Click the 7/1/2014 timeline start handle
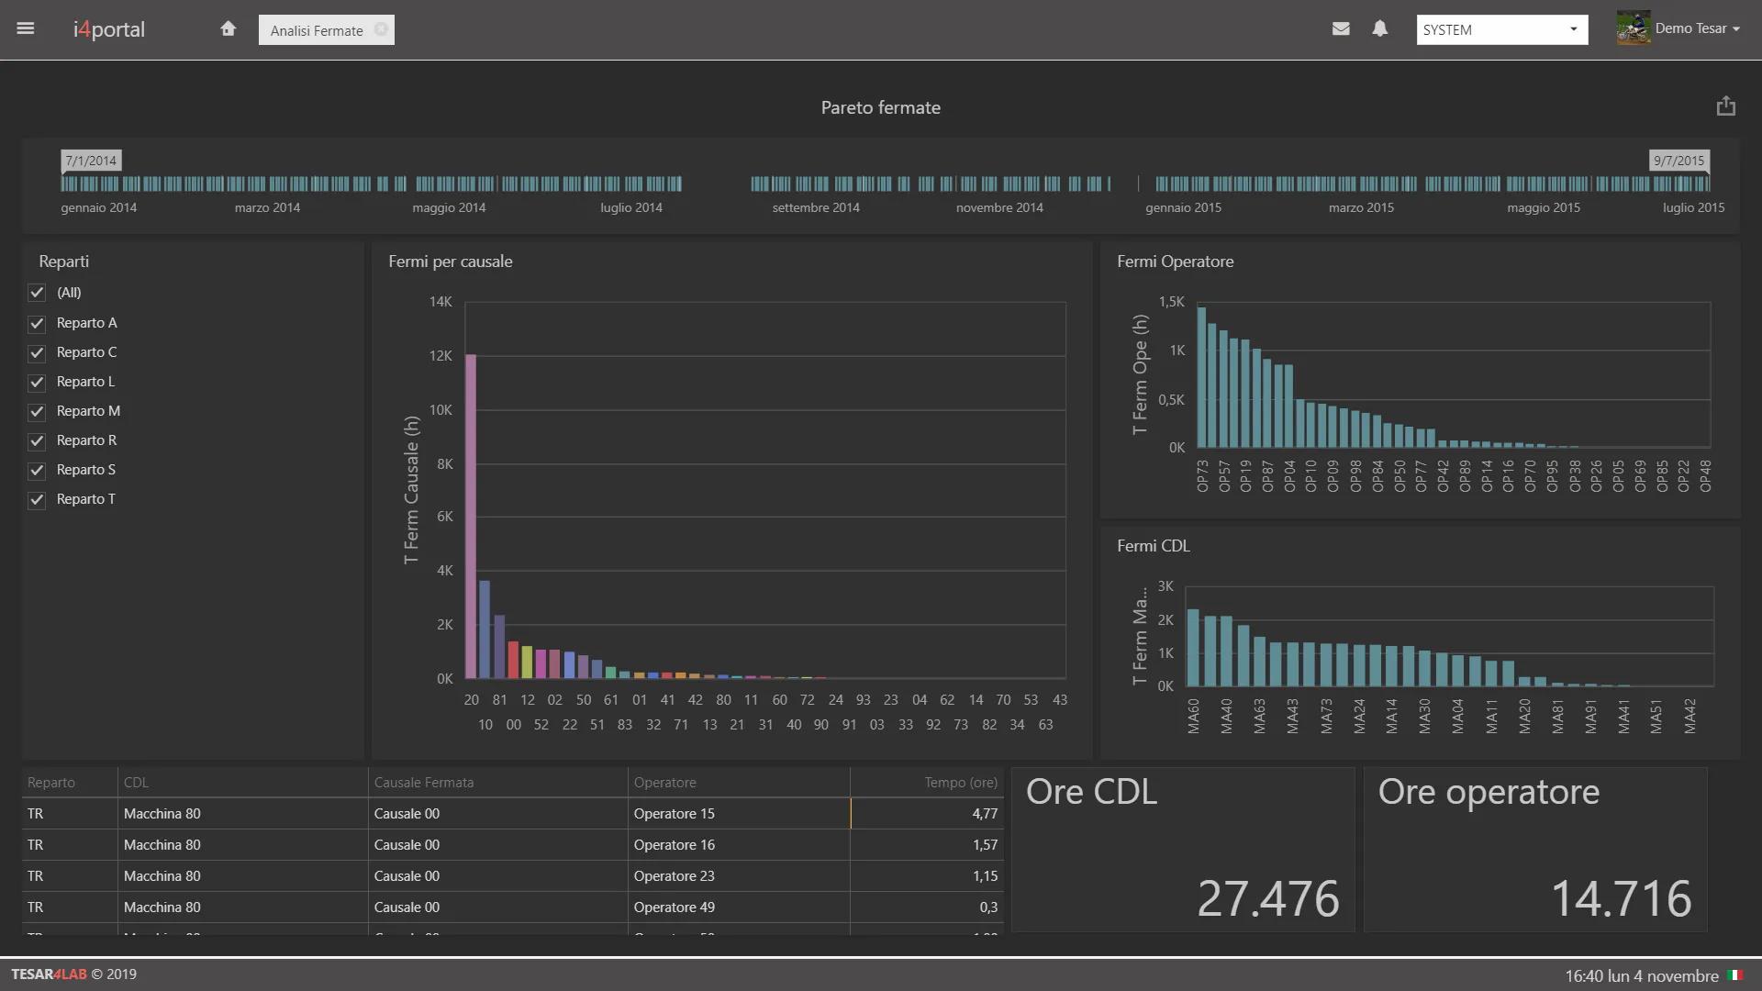The image size is (1762, 991). click(91, 161)
